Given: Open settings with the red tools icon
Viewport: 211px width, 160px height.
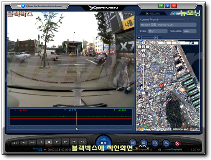Looking at the screenshot, I should click(x=177, y=144).
